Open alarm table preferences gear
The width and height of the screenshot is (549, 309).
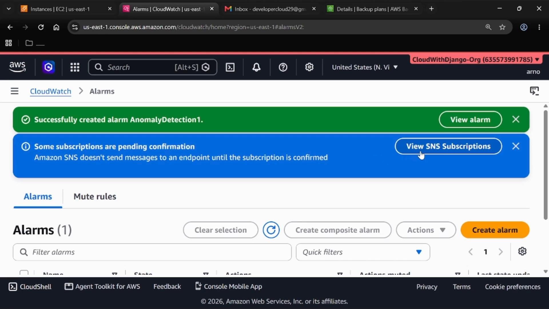(x=522, y=251)
